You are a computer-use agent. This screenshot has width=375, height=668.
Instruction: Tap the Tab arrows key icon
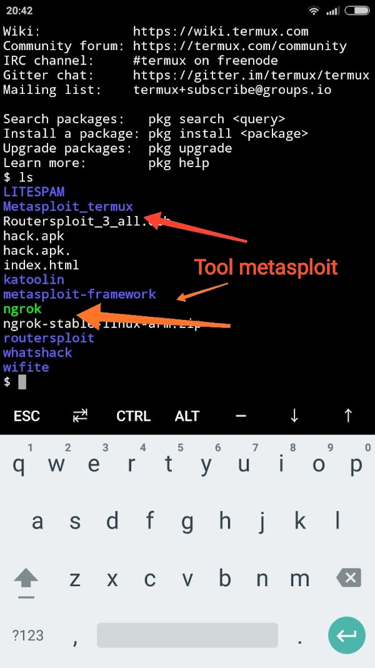[80, 415]
